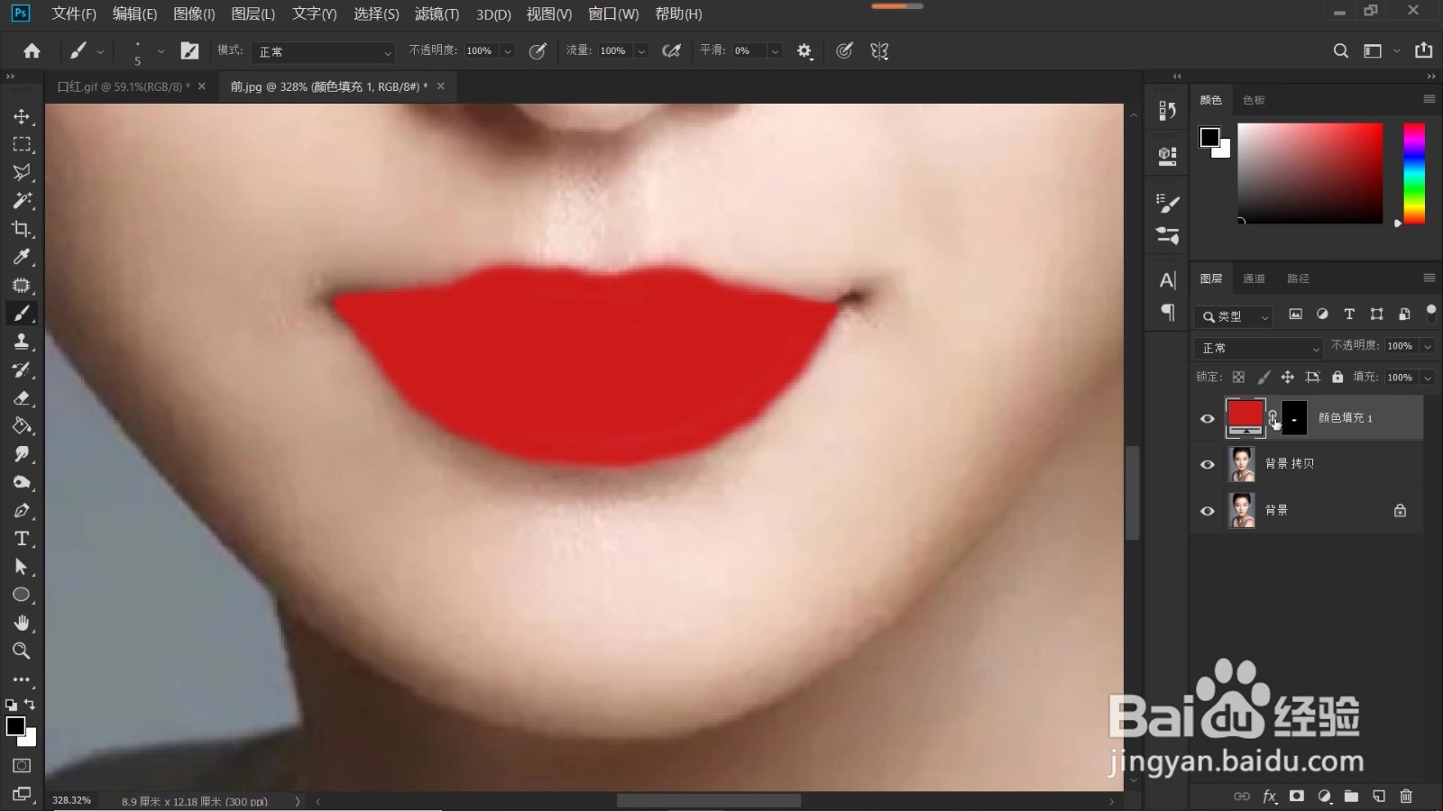Select the Eraser tool
Image resolution: width=1443 pixels, height=811 pixels.
(22, 397)
